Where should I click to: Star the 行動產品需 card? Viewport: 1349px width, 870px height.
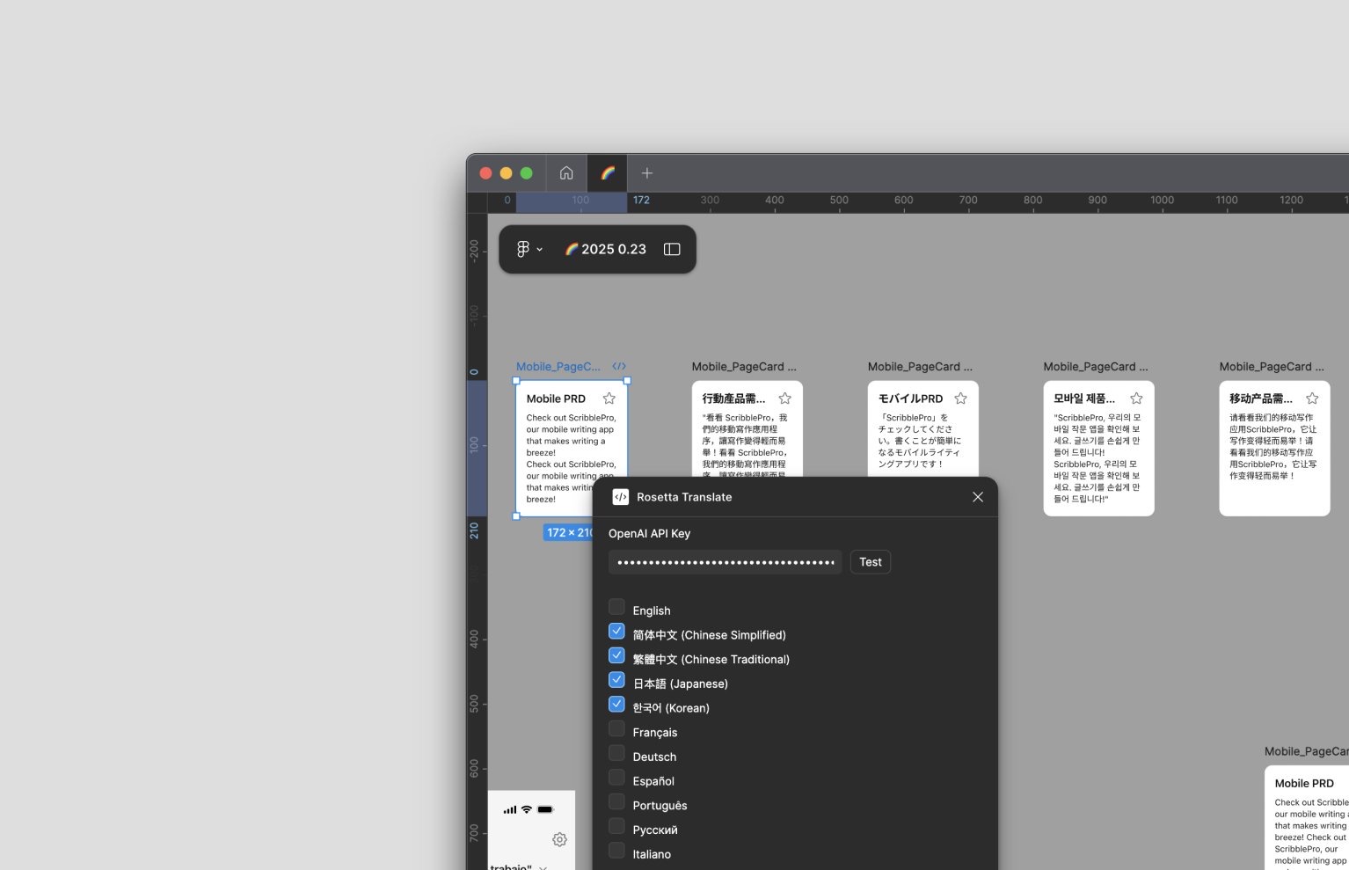click(785, 398)
